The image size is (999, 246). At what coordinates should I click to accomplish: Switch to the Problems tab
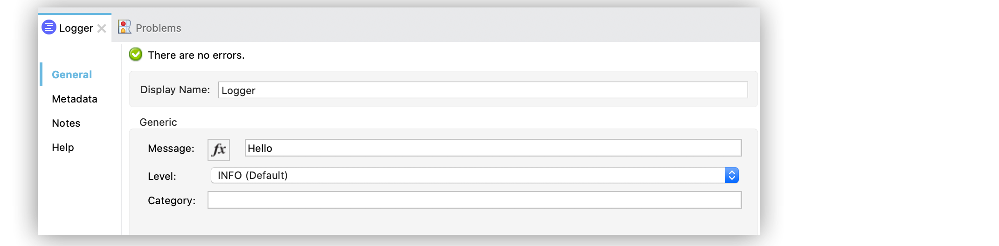158,28
